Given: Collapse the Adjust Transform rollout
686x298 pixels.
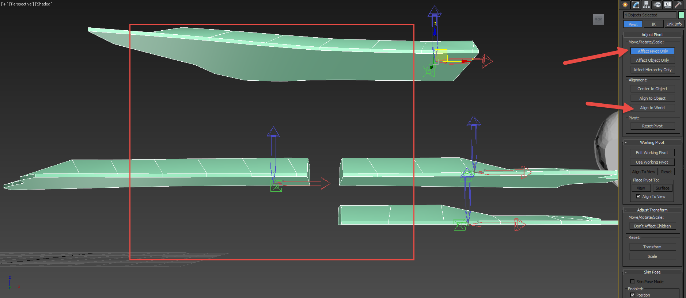Looking at the screenshot, I should pyautogui.click(x=652, y=210).
